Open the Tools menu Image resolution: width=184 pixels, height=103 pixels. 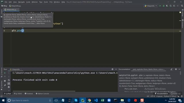coord(46,2)
